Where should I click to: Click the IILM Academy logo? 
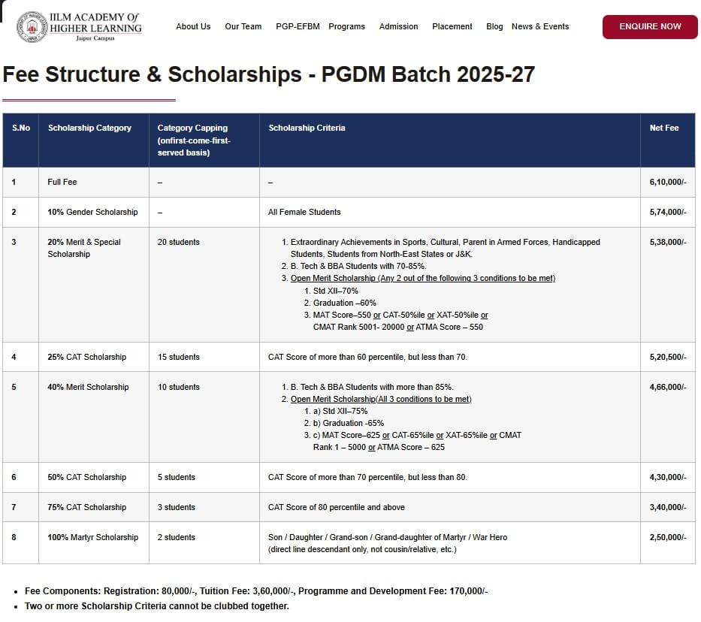(x=79, y=26)
